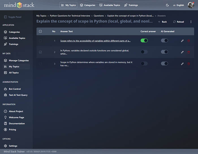Go to the 'Explain the concept of scope in Python (local...' breadcrumb
The image size is (198, 154).
130,16
